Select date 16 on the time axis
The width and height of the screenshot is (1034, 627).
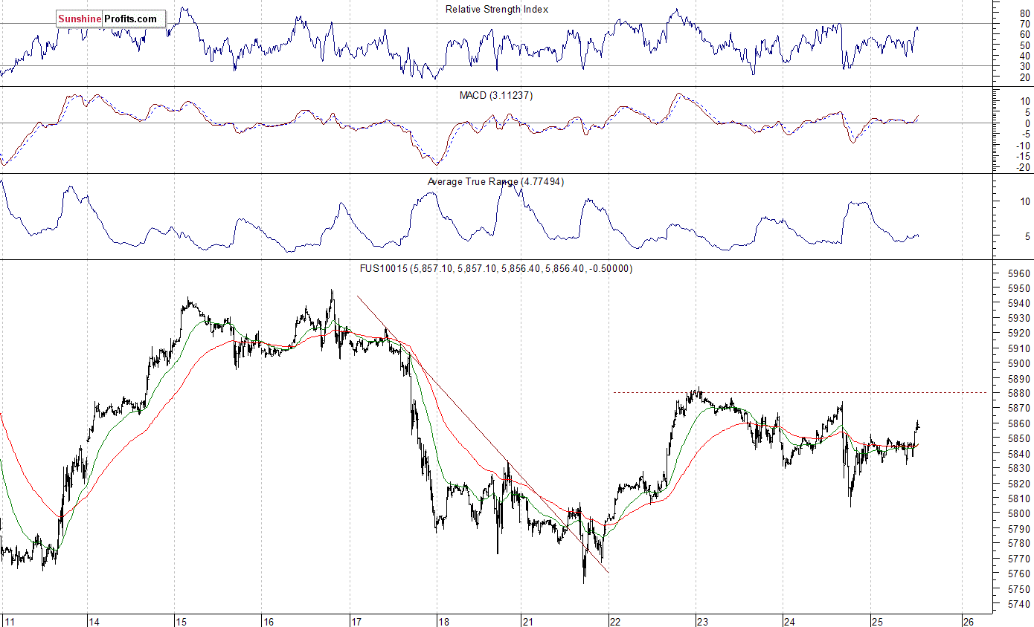268,621
